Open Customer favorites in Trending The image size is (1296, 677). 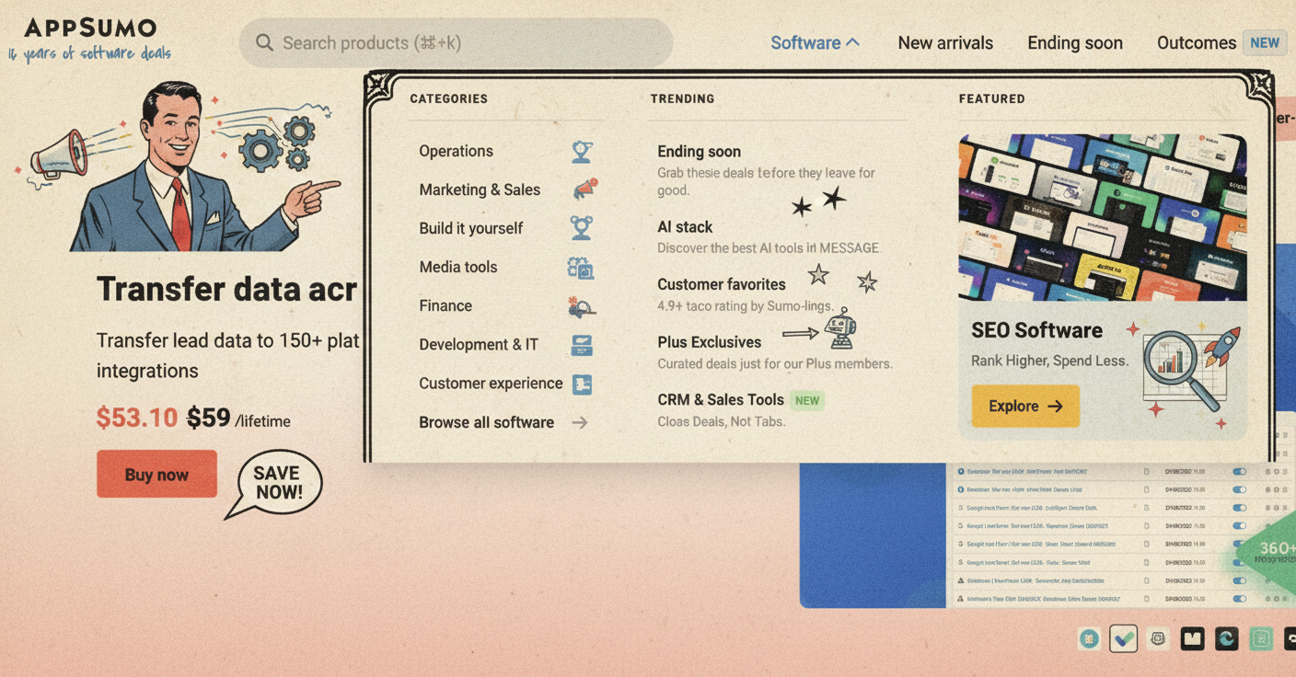point(722,284)
